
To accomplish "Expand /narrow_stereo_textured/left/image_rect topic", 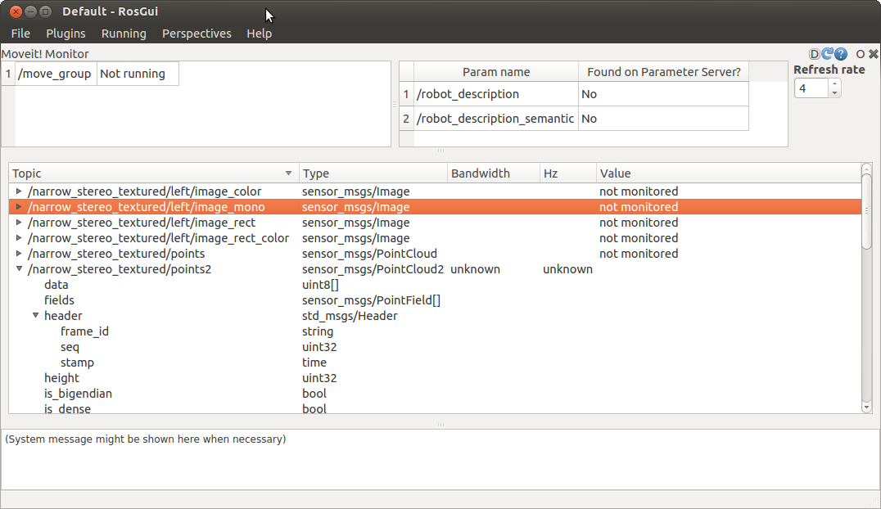I will tap(19, 223).
